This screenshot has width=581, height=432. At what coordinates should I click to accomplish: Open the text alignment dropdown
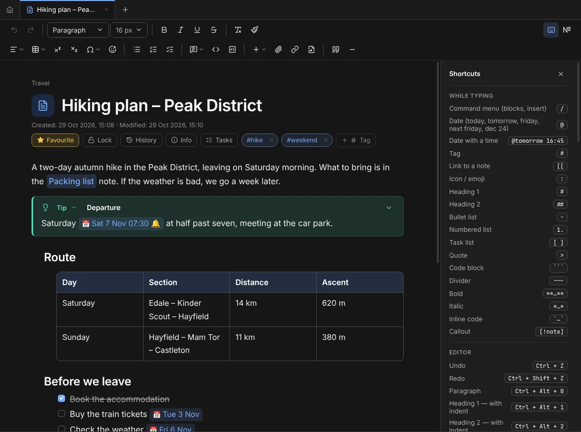coord(17,50)
